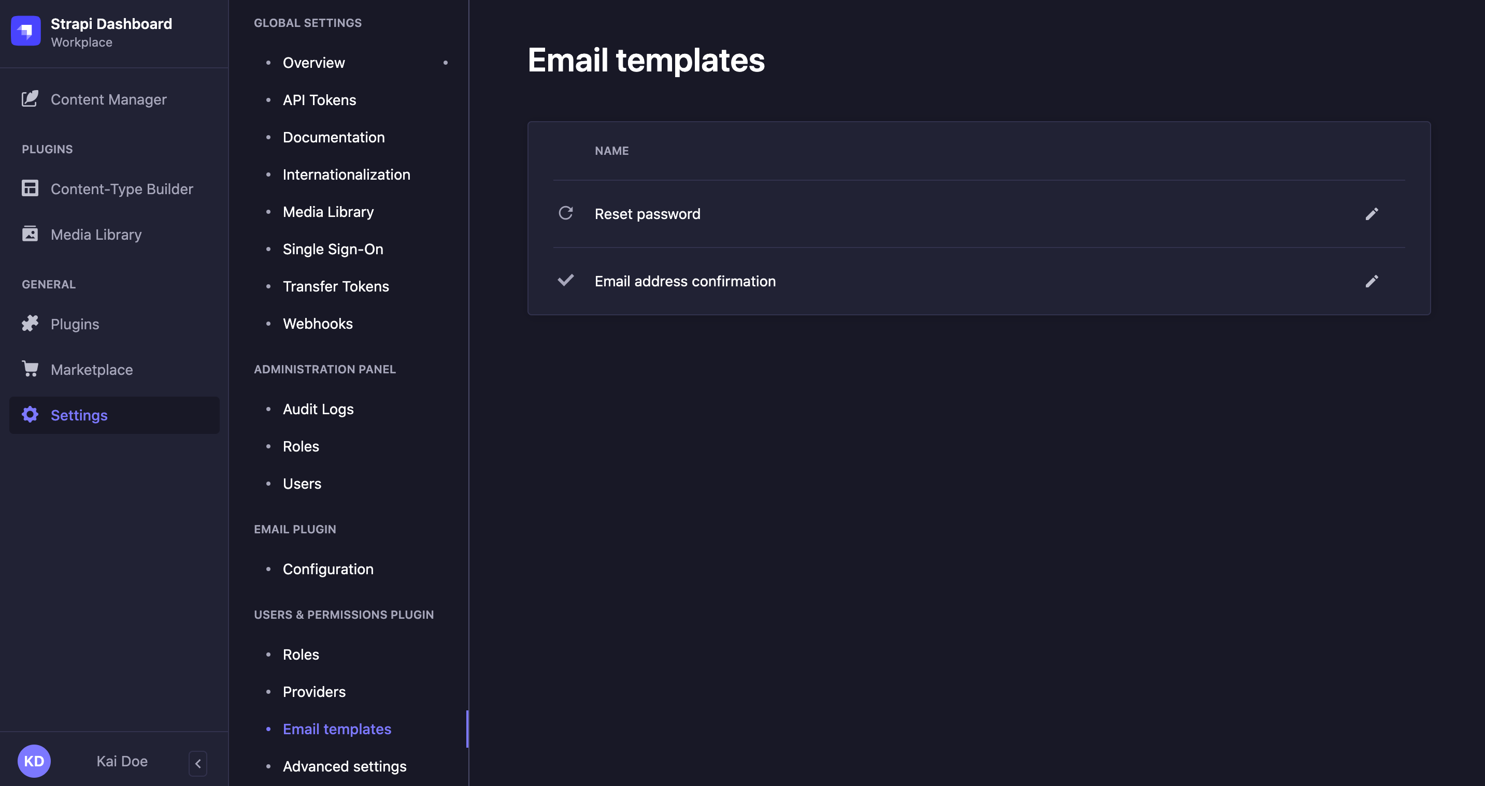Open Advanced settings in Users & Permissions

point(344,766)
